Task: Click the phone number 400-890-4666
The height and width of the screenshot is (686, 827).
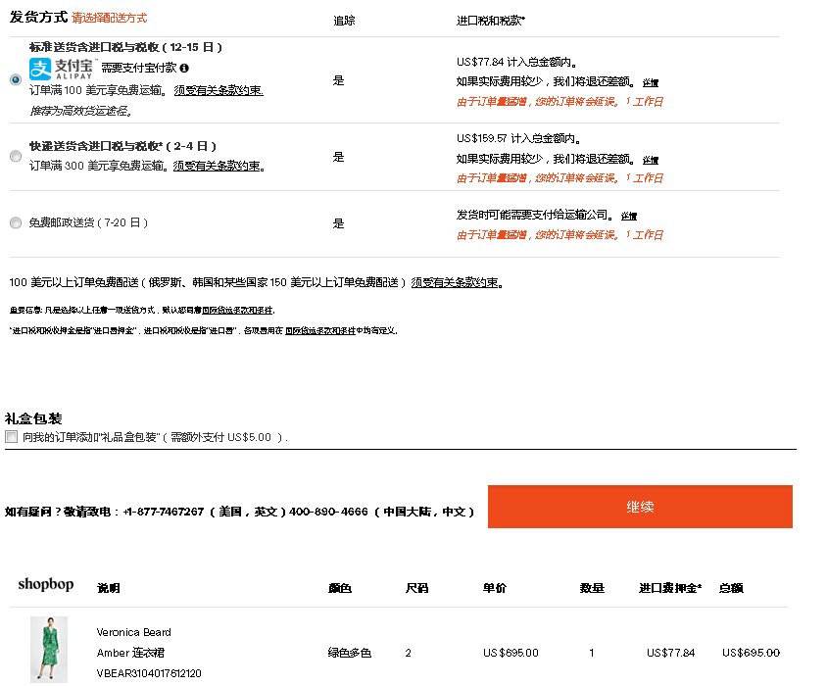Action: (328, 512)
